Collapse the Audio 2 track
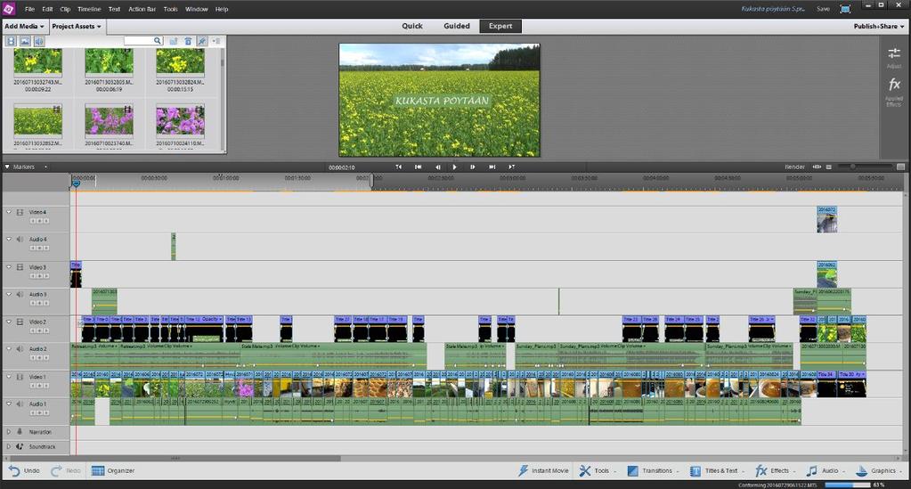The width and height of the screenshot is (911, 489). coord(8,349)
